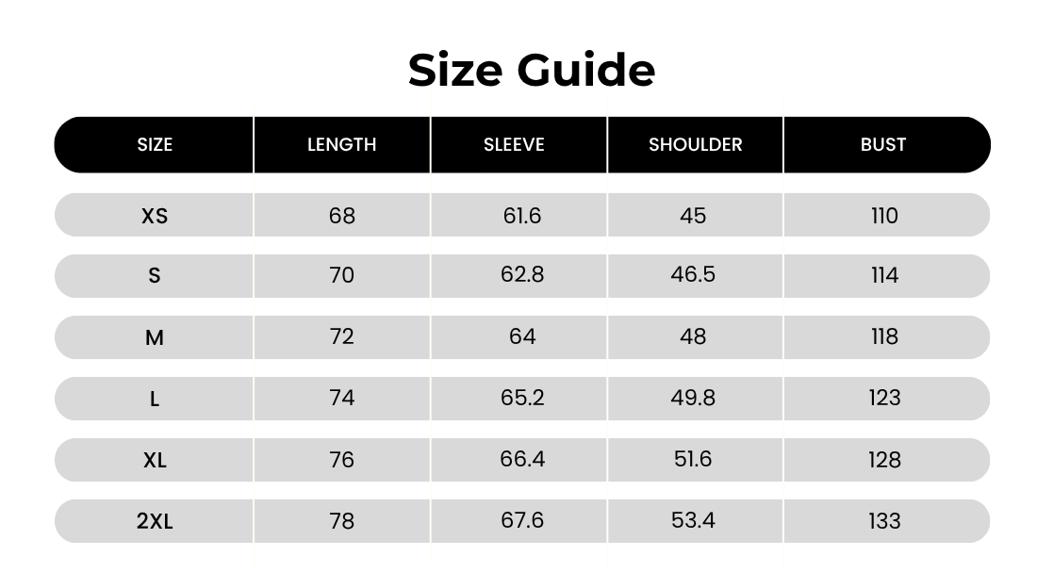The width and height of the screenshot is (1037, 572).
Task: Select the BUST column header
Action: pyautogui.click(x=882, y=145)
